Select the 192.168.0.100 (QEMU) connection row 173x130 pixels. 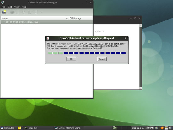click(47, 22)
